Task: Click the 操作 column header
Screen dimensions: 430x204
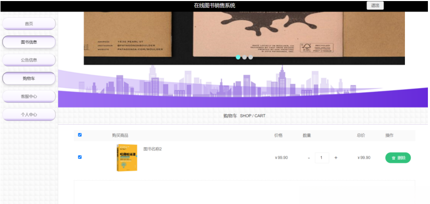Action: 389,135
